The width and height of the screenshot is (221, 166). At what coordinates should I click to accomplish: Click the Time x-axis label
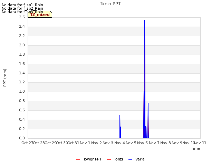195,148
